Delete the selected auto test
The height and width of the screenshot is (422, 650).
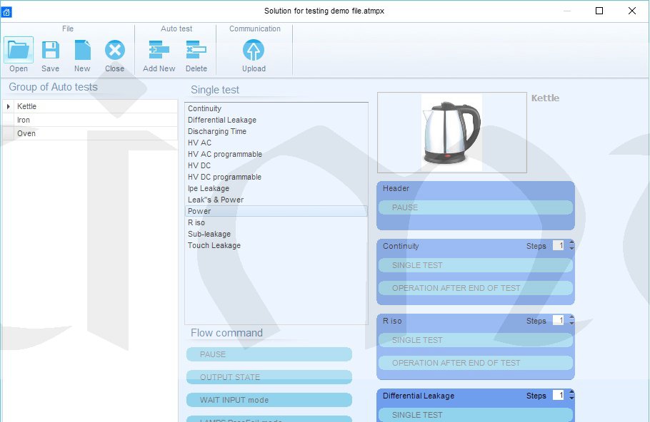click(196, 51)
